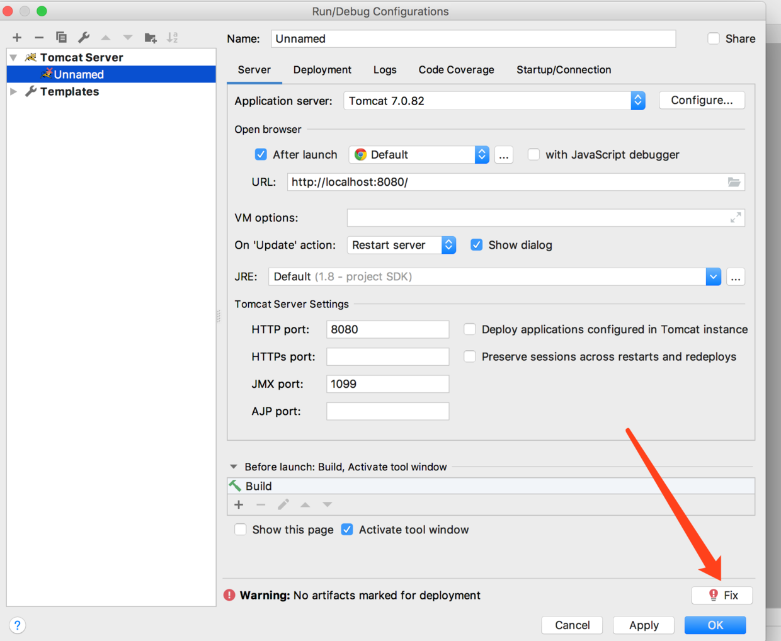Image resolution: width=781 pixels, height=641 pixels.
Task: Move configuration up arrow in top toolbar
Action: [x=106, y=38]
